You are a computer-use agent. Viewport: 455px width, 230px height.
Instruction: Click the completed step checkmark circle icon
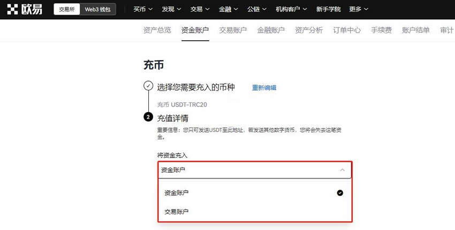coord(148,86)
